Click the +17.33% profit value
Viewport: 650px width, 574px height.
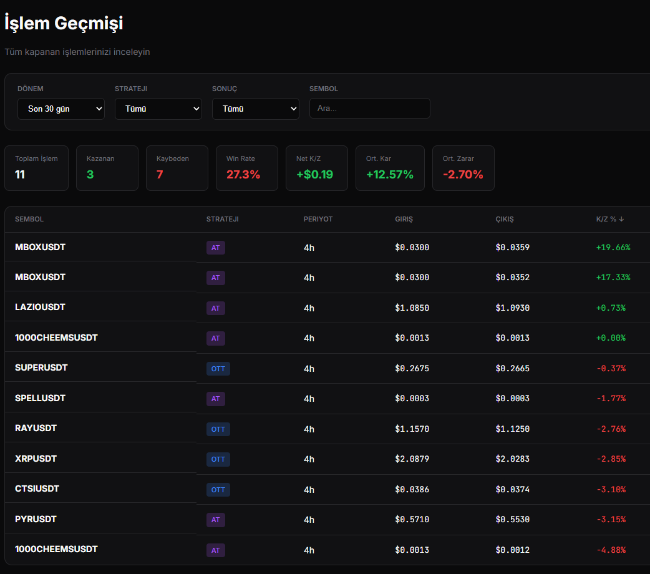[613, 278]
